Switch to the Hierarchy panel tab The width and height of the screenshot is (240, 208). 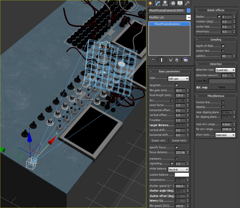[x=165, y=3]
